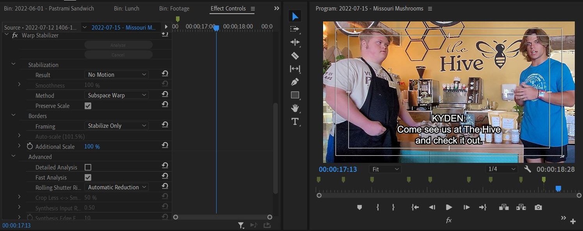Select the Hand tool

pos(295,108)
